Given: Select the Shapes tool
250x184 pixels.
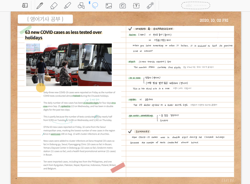Looking at the screenshot, I should (x=81, y=6).
